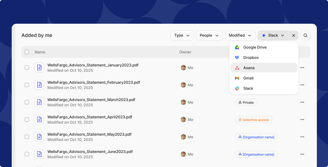Click the three-dot menu for June2023 statement
Image resolution: width=328 pixels, height=167 pixels.
click(302, 154)
